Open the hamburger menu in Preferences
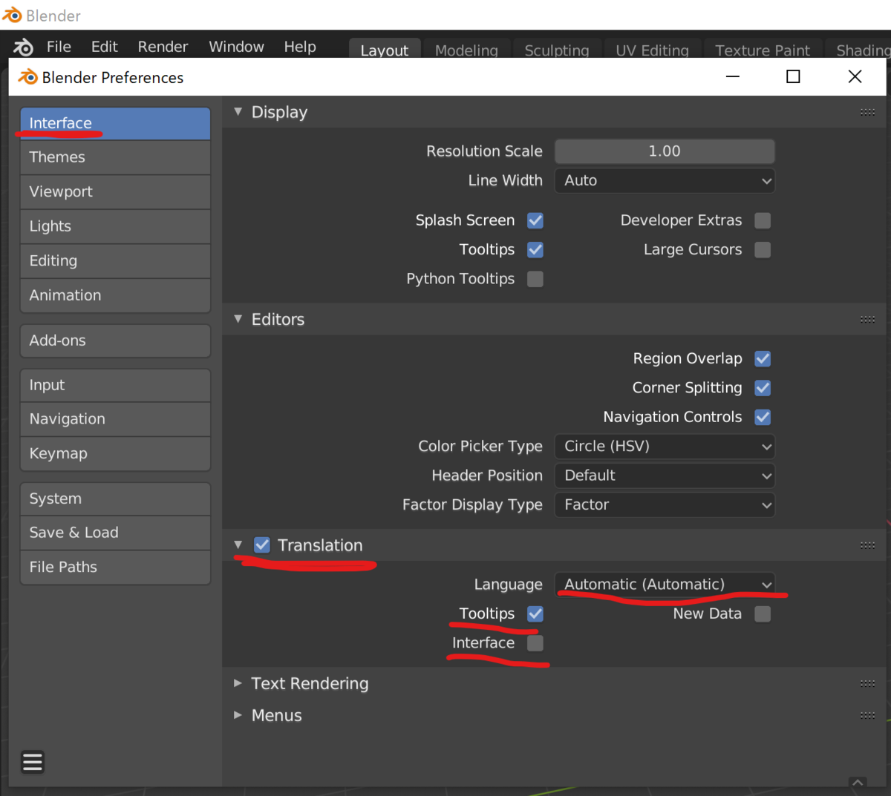The height and width of the screenshot is (796, 891). click(x=33, y=762)
